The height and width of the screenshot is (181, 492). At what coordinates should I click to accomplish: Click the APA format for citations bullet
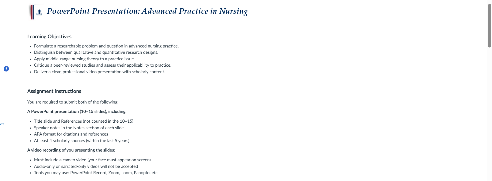(71, 134)
